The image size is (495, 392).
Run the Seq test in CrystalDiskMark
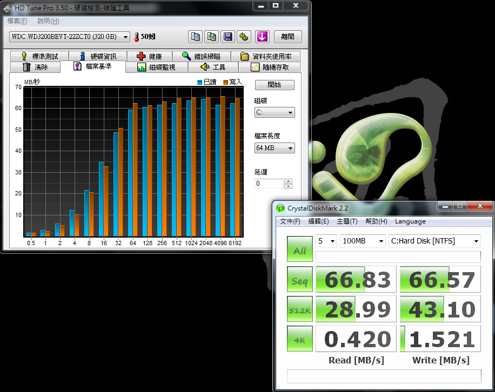click(x=300, y=279)
